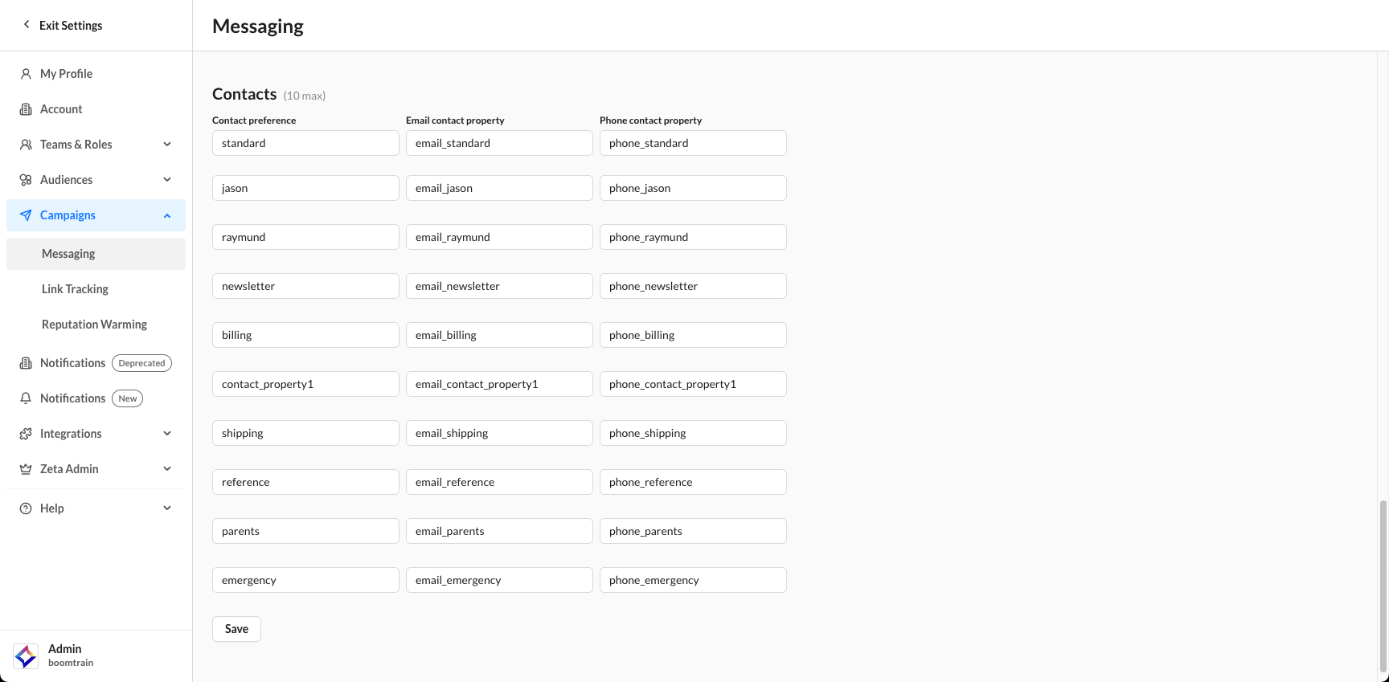Click the Notifications bell icon

tap(26, 398)
